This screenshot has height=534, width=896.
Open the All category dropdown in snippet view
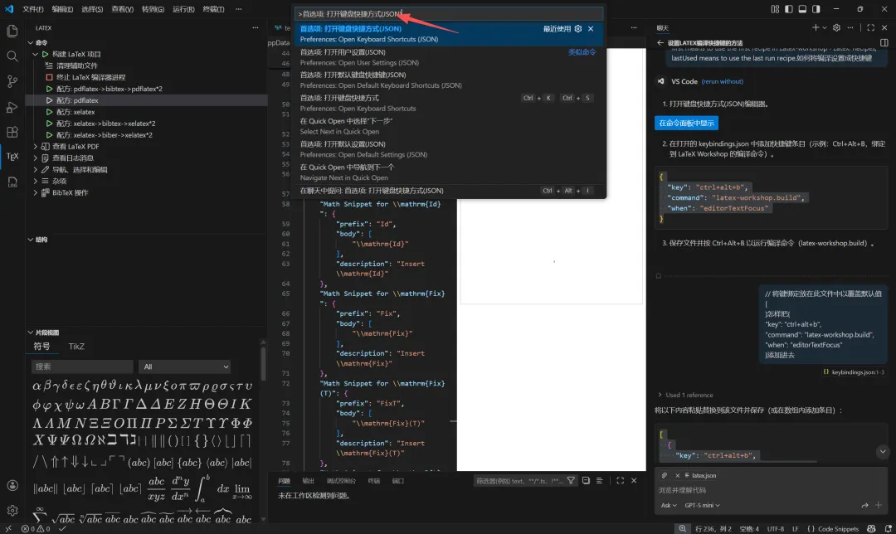coord(186,367)
